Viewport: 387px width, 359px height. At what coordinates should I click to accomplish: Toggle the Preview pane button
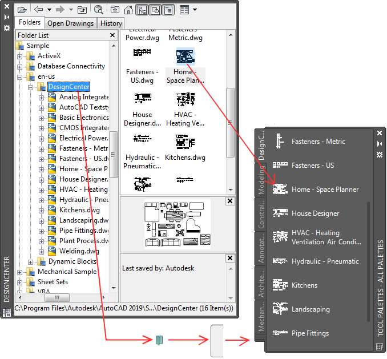(x=155, y=10)
